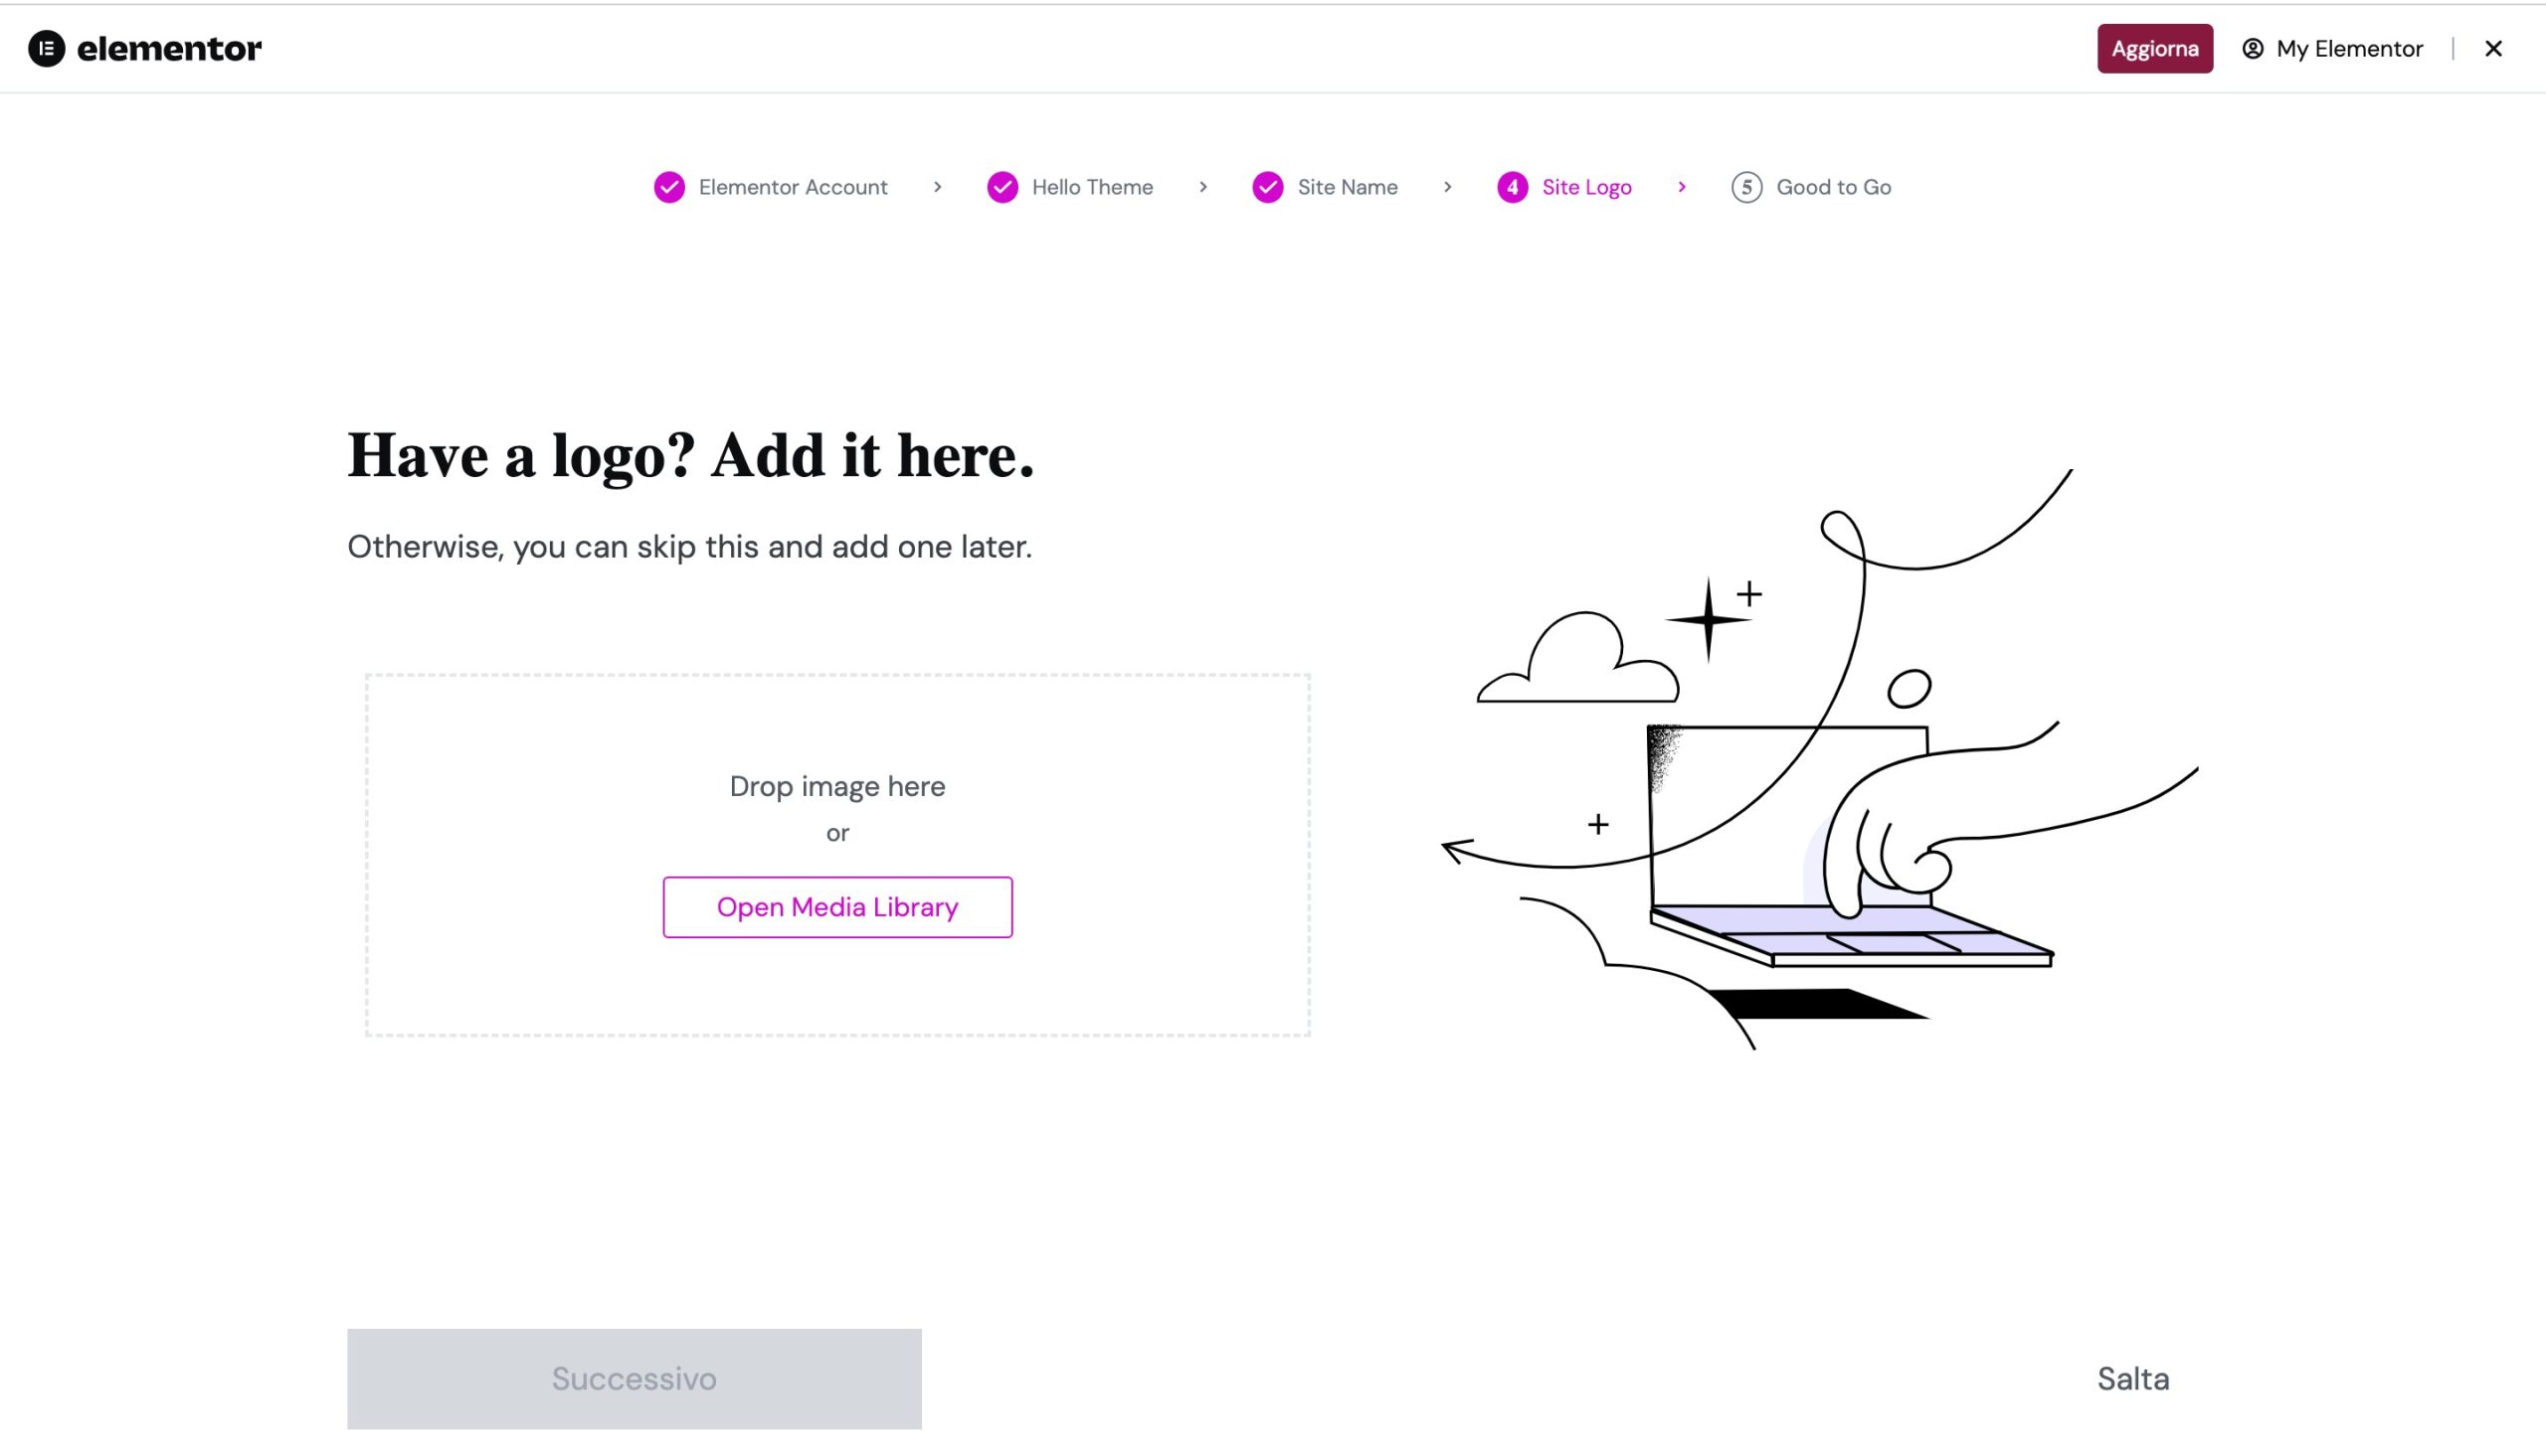Skip this step with Salta
The width and height of the screenshot is (2546, 1456).
pyautogui.click(x=2133, y=1379)
